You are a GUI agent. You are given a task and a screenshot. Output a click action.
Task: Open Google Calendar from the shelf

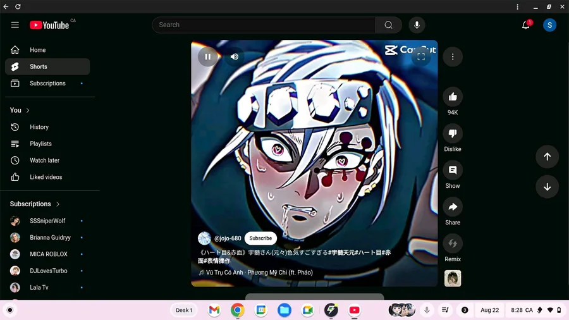[261, 311]
